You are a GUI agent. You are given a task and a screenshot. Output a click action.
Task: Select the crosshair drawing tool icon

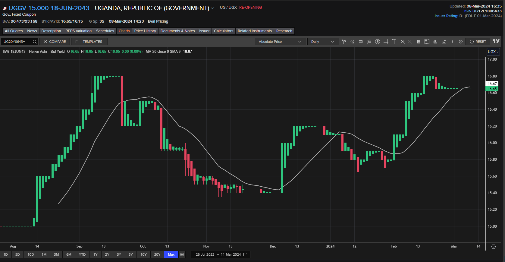386,42
